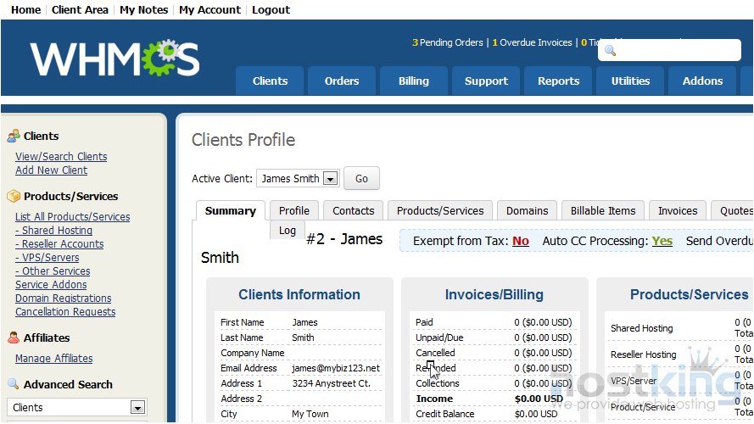
Task: Open the Active Client dropdown
Action: 330,179
